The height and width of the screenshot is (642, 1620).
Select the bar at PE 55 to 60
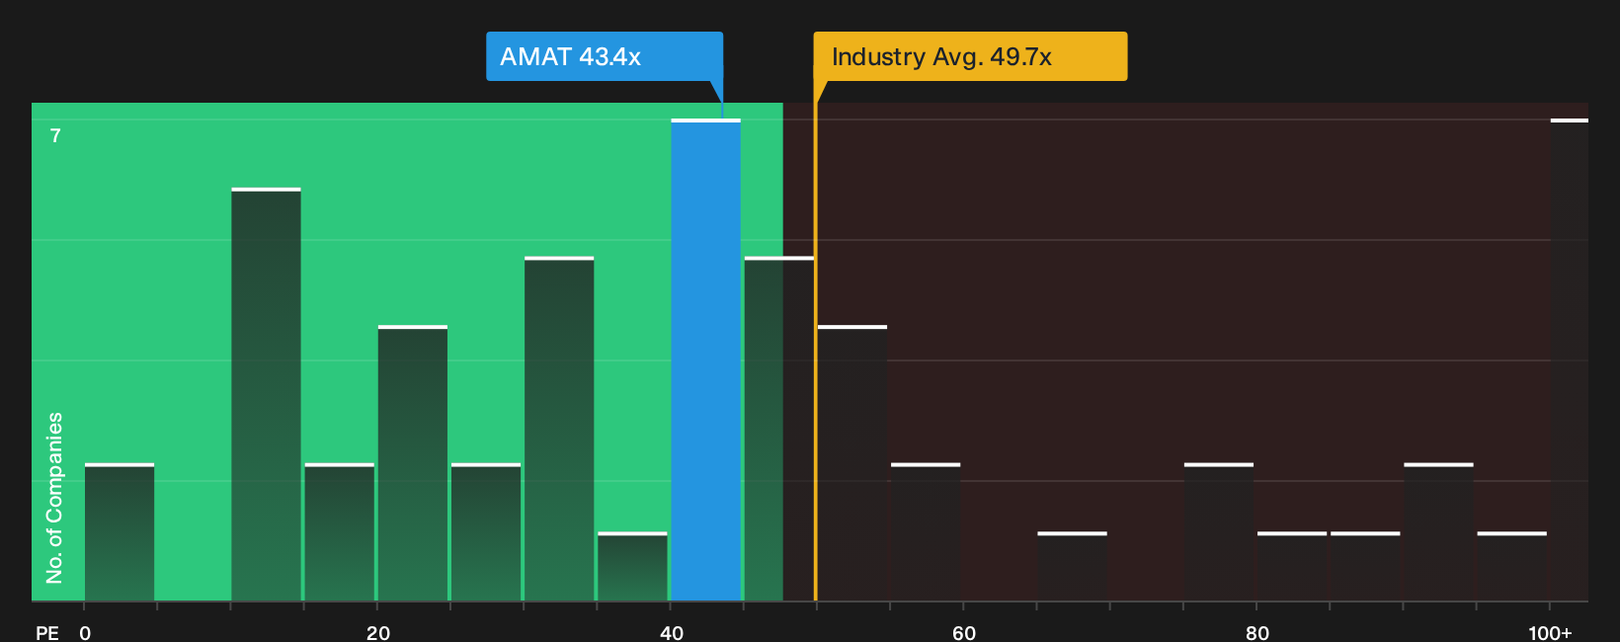[x=926, y=531]
